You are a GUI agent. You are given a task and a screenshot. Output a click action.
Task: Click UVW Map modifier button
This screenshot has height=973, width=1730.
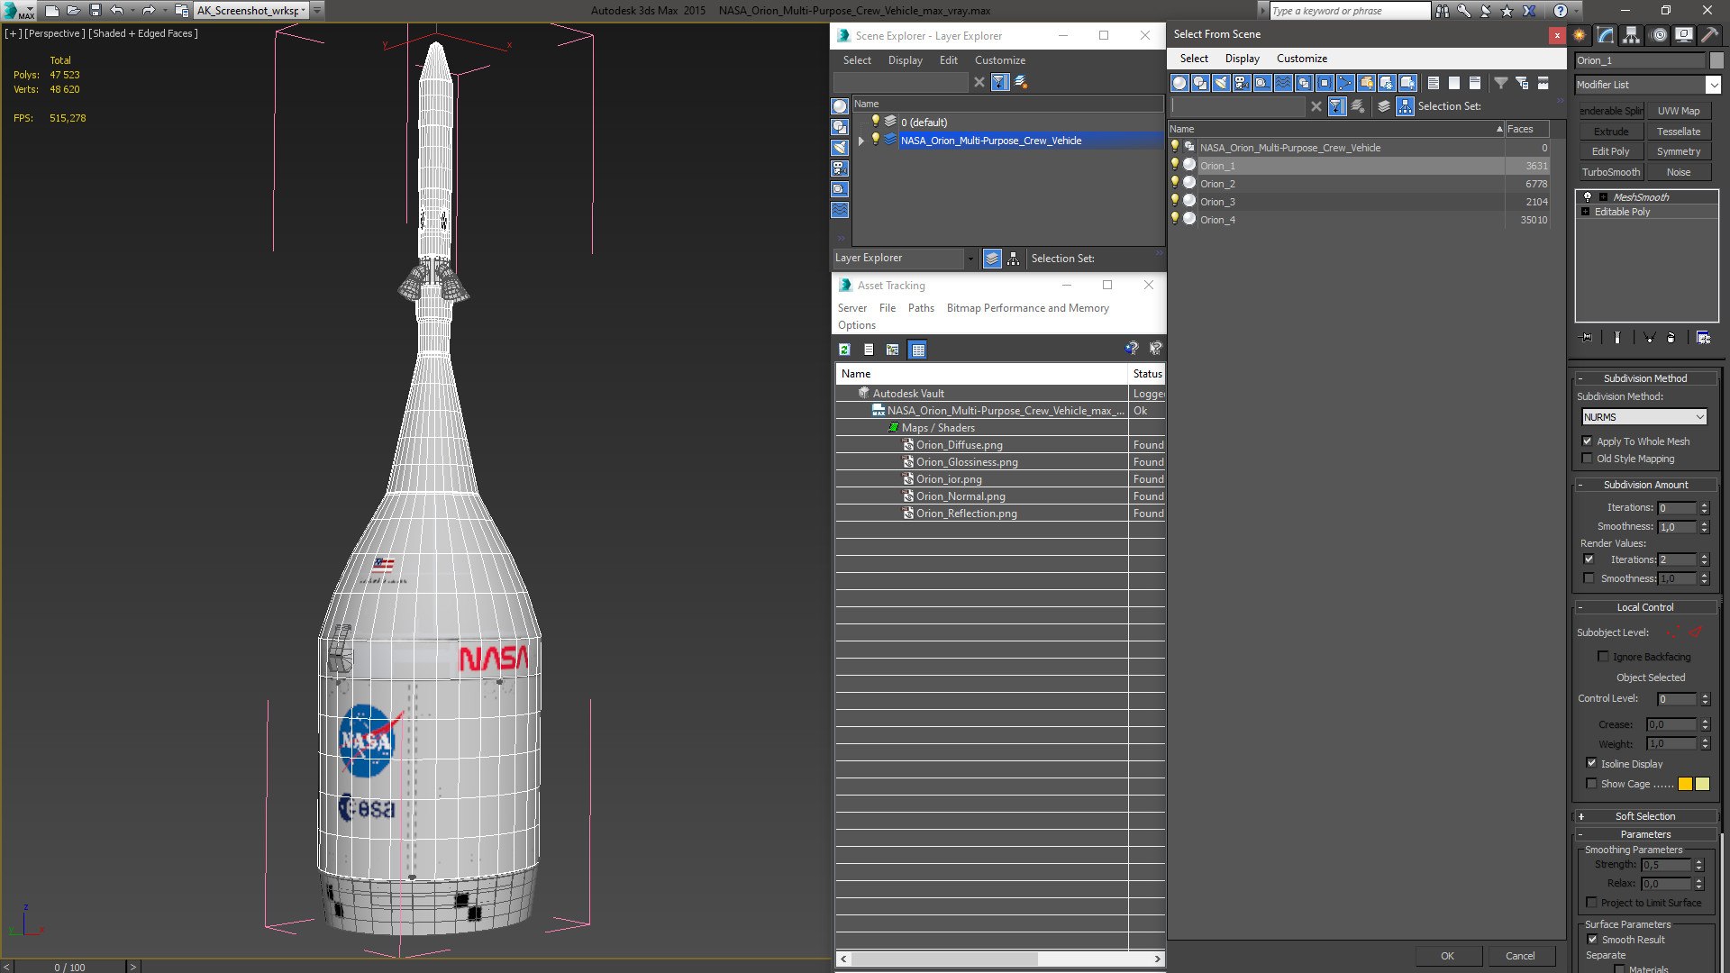tap(1679, 111)
